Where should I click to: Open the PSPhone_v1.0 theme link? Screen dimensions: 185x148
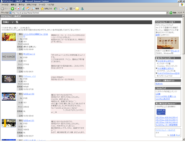click(x=29, y=76)
